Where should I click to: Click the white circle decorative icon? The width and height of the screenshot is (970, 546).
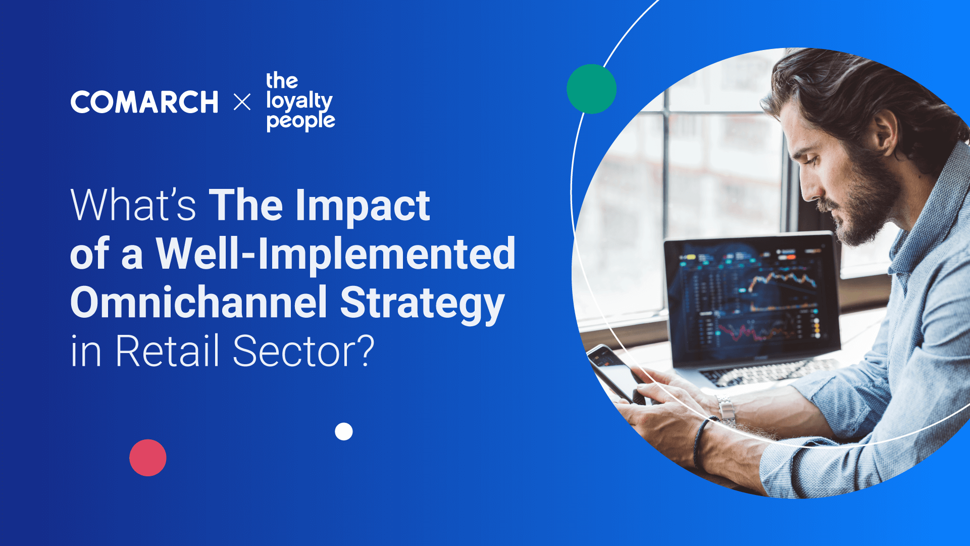click(x=344, y=434)
